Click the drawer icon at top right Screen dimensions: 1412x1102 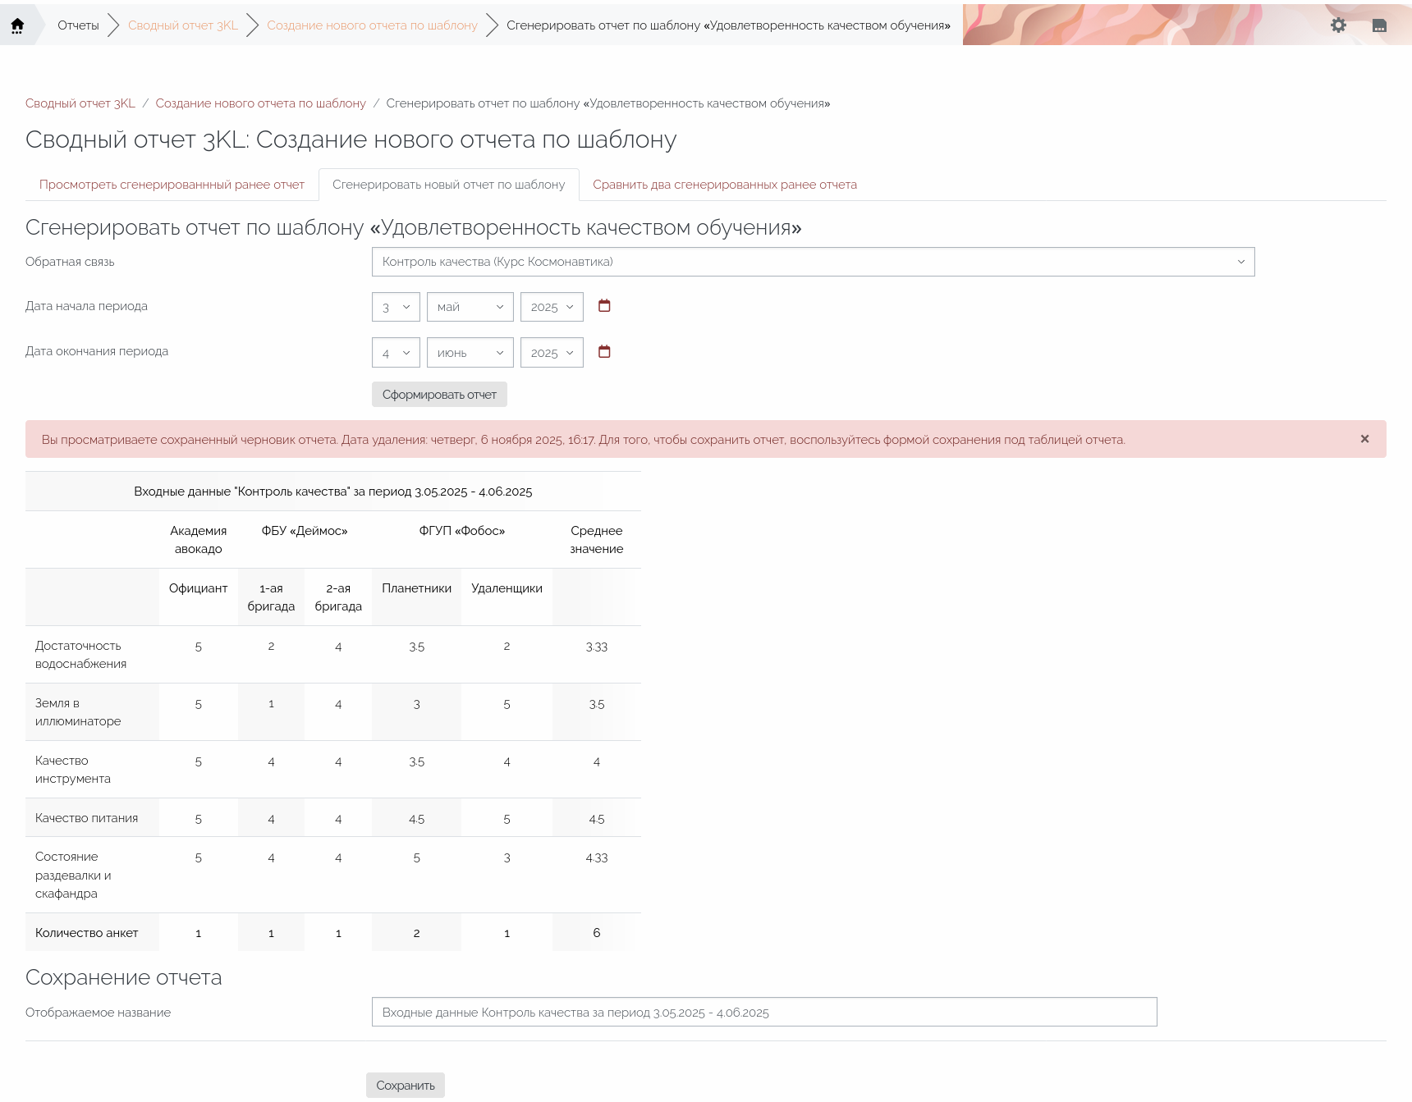tap(1379, 25)
